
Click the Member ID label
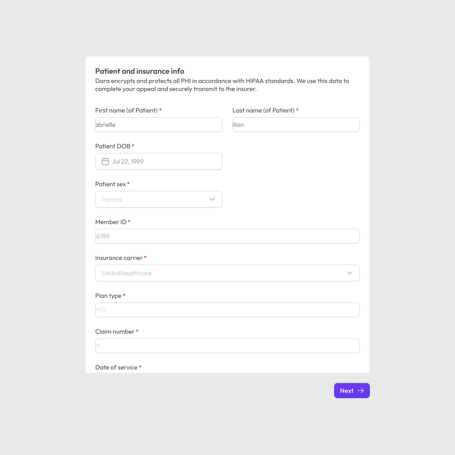point(111,222)
